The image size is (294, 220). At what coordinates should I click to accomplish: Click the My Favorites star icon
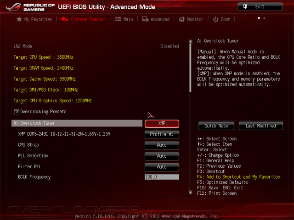[x=19, y=19]
